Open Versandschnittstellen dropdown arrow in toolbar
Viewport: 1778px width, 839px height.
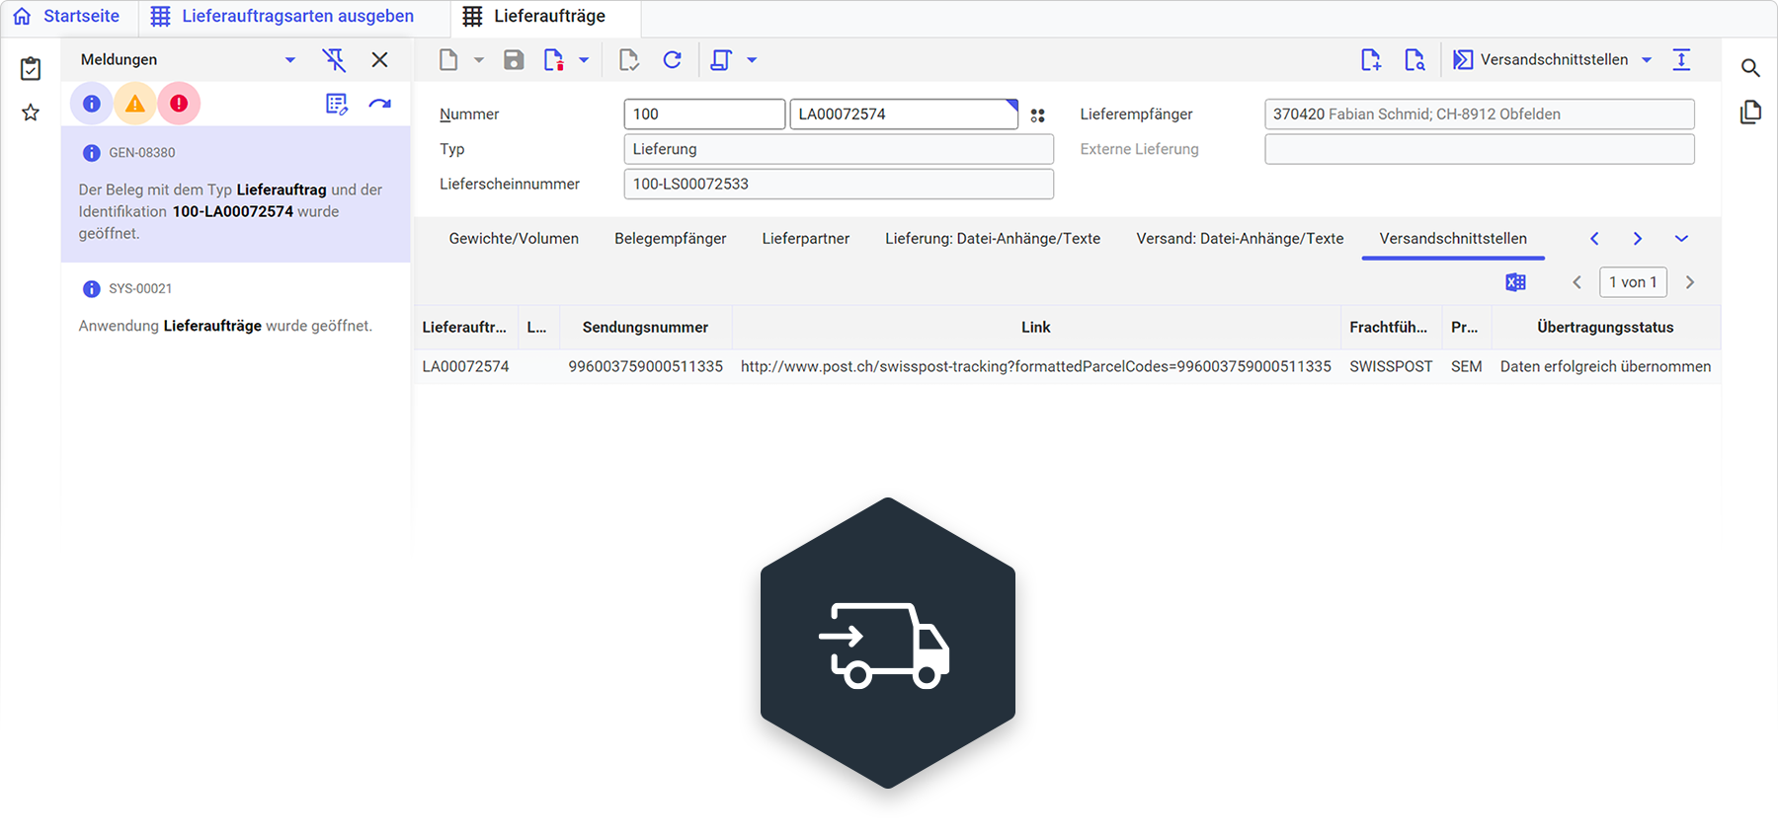tap(1647, 60)
